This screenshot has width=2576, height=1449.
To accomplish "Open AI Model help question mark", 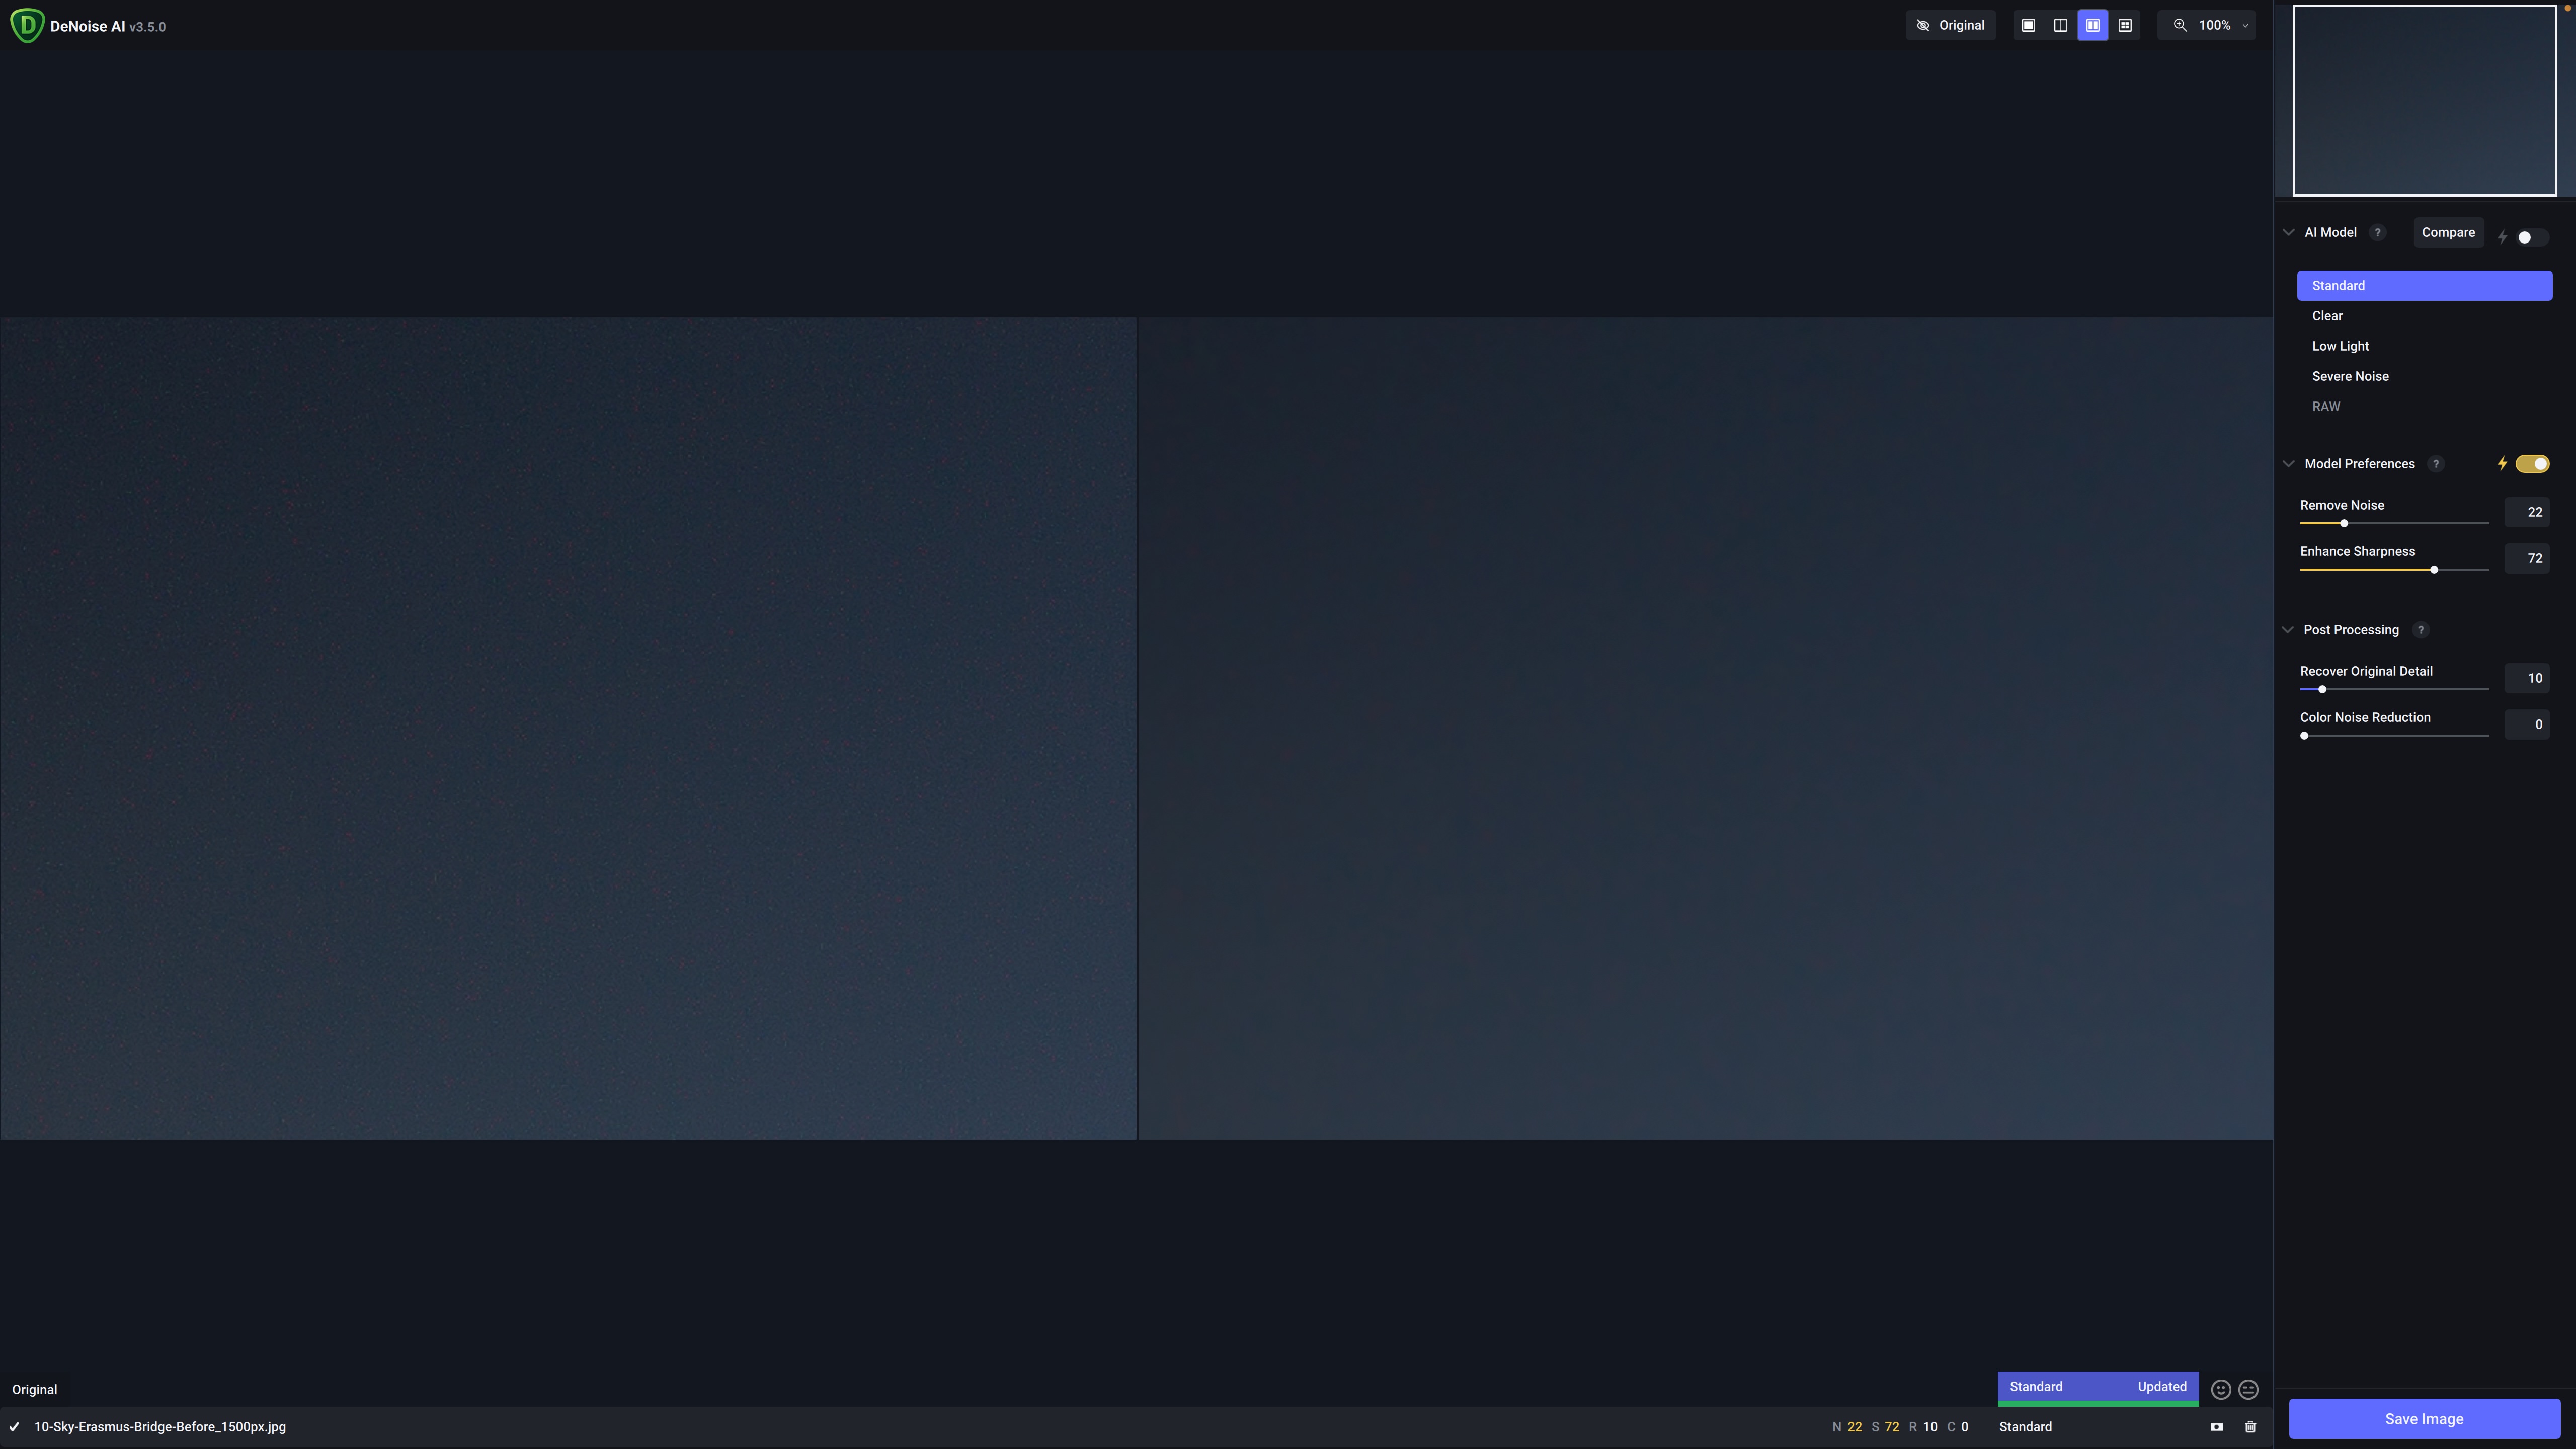I will (2378, 232).
